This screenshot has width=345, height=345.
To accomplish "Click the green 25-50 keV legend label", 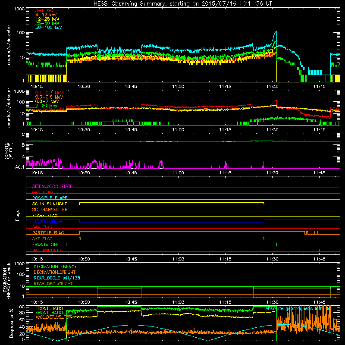I will coord(47,23).
